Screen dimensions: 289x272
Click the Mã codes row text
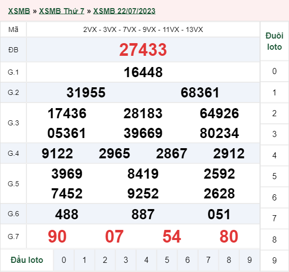(143, 29)
